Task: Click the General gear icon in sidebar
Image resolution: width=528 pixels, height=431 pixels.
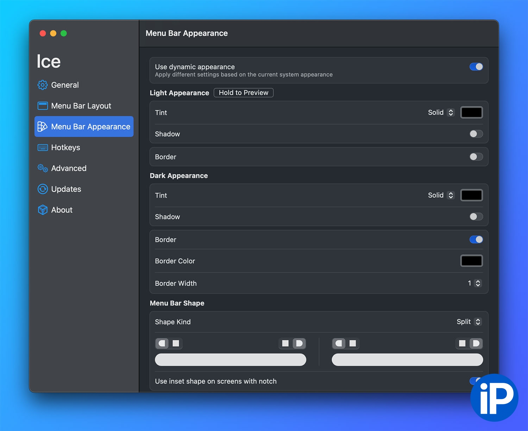Action: click(x=43, y=85)
